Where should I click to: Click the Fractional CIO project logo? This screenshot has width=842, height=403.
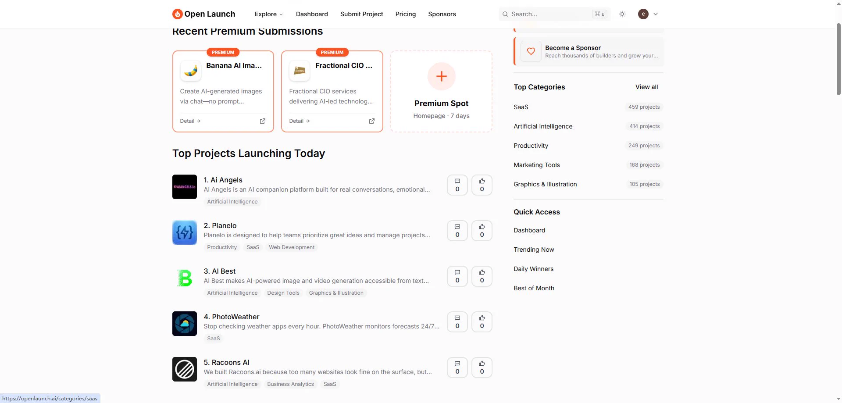(300, 71)
